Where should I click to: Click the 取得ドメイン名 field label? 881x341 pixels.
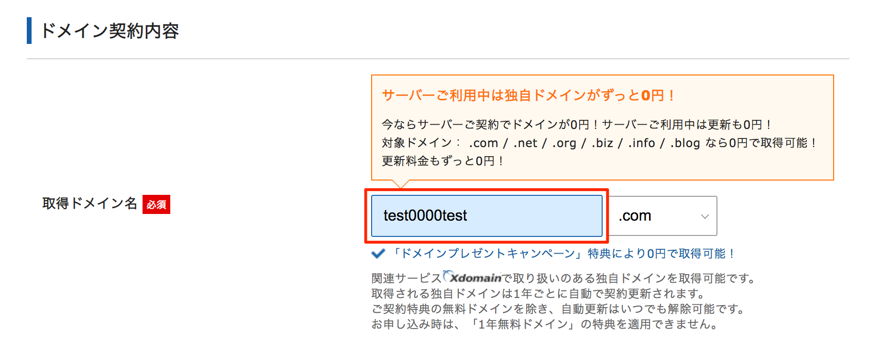(89, 203)
